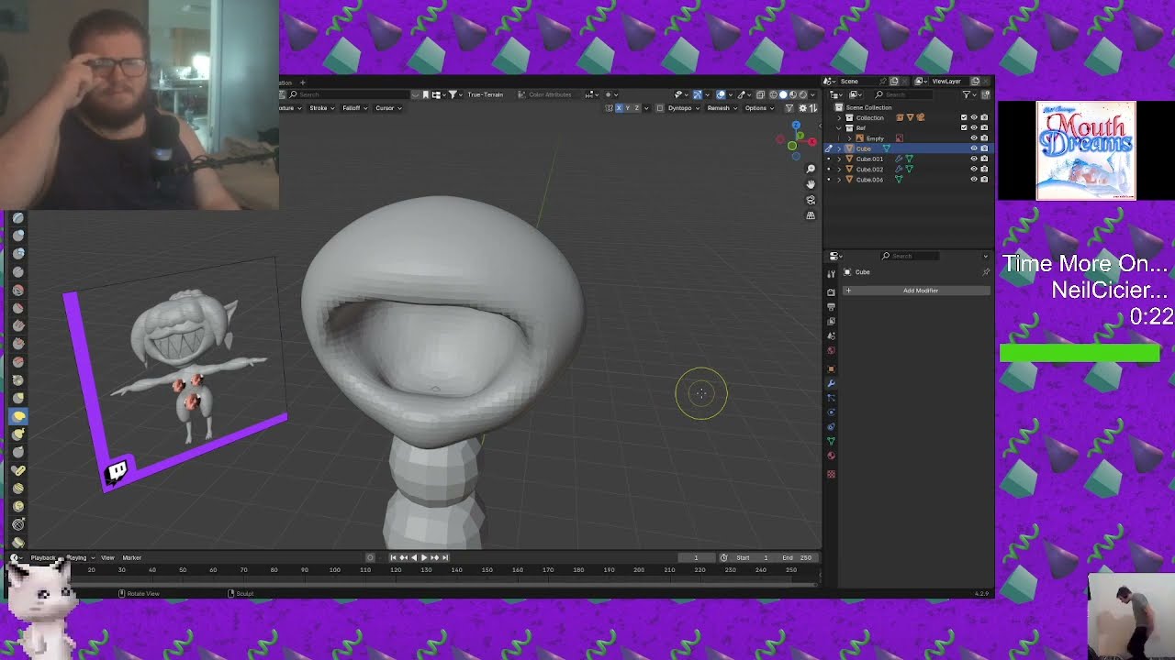This screenshot has height=660, width=1175.
Task: Hide Cube.002 with its eye icon
Action: (974, 170)
